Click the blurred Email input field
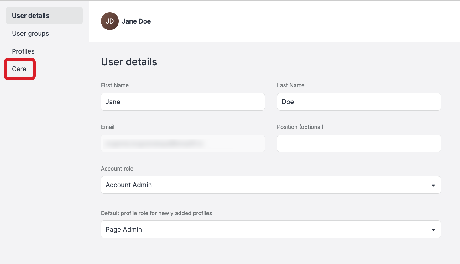Screen dimensions: 460x264 click(x=183, y=144)
